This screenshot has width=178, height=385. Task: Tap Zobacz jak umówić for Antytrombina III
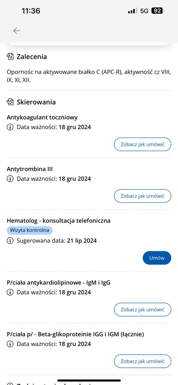[x=142, y=196]
